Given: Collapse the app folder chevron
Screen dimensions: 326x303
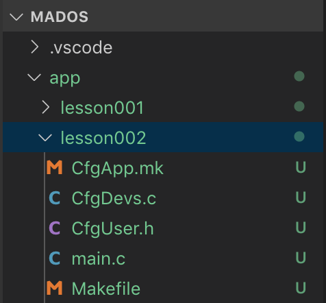Looking at the screenshot, I should [34, 77].
